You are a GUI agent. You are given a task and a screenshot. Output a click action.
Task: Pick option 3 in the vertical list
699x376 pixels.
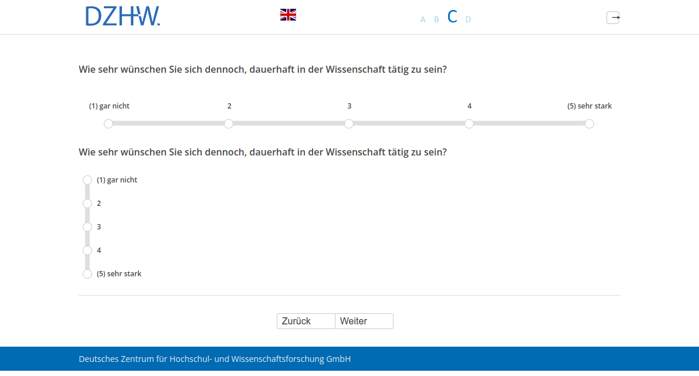(87, 227)
